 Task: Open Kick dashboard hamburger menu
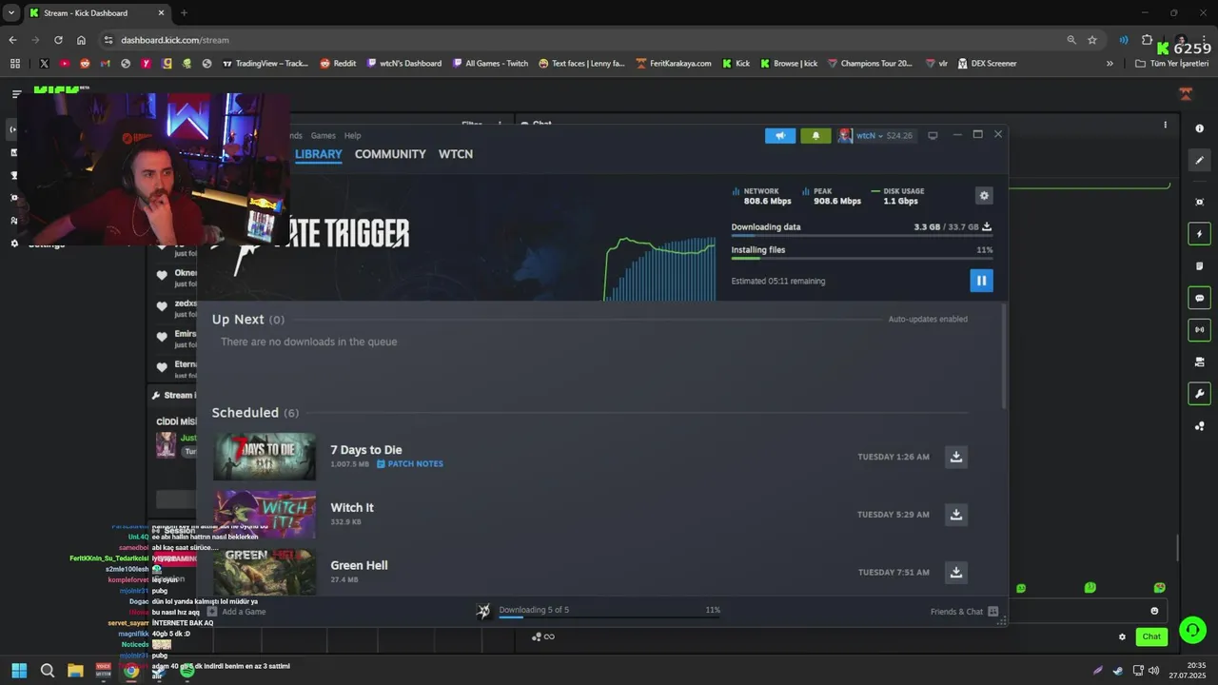click(x=16, y=94)
